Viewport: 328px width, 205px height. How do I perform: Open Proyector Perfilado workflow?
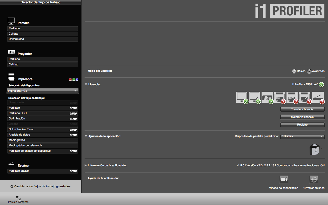[x=43, y=59]
